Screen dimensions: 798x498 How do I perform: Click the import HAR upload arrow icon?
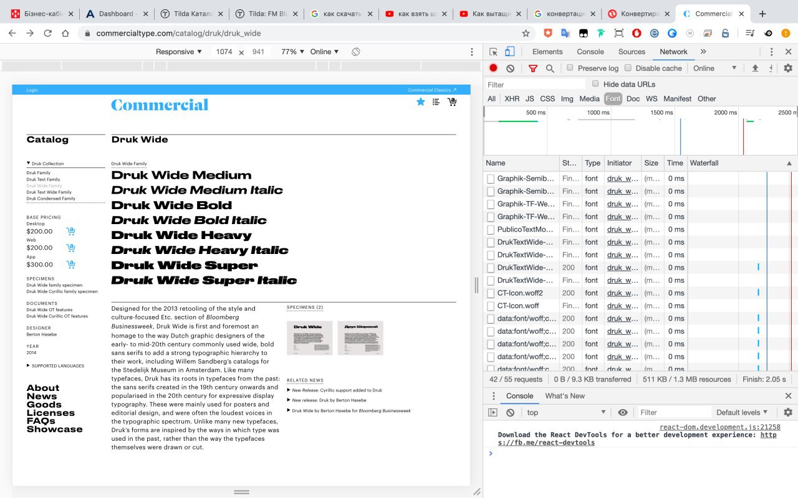click(x=755, y=68)
